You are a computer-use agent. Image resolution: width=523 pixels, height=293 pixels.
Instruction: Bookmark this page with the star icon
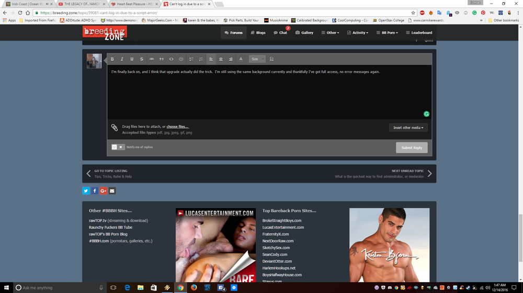point(413,13)
